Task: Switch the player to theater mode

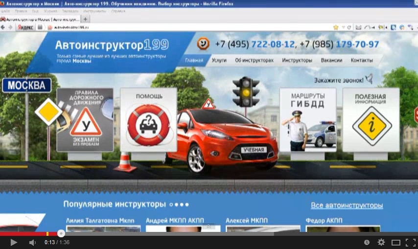Action: 396,243
